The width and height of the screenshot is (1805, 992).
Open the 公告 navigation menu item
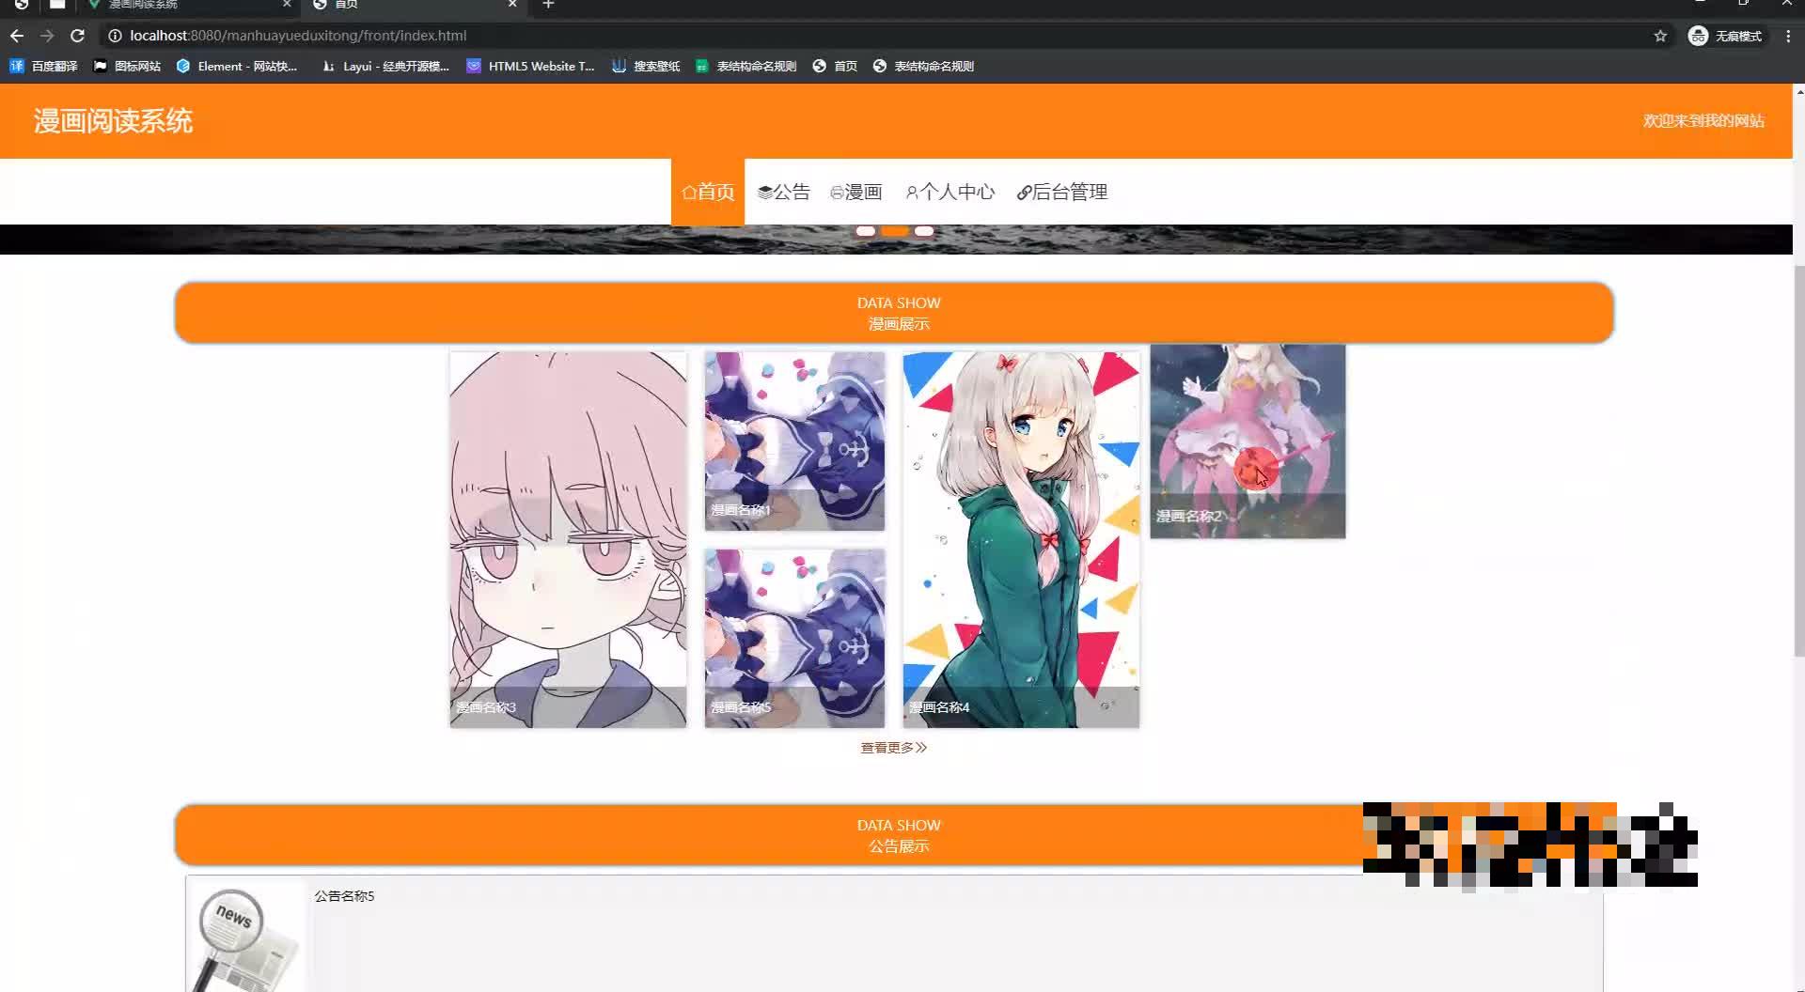click(x=783, y=192)
